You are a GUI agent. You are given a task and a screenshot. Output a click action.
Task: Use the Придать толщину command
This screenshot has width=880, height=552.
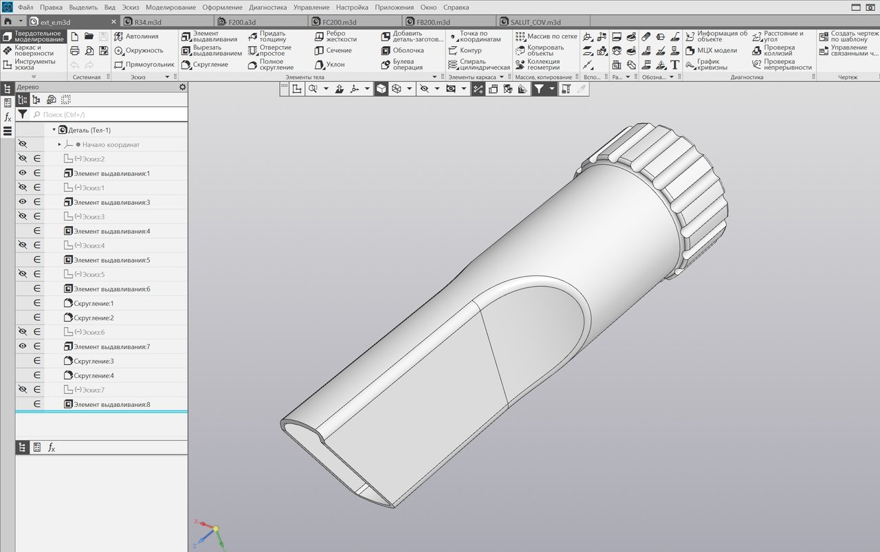pos(267,36)
